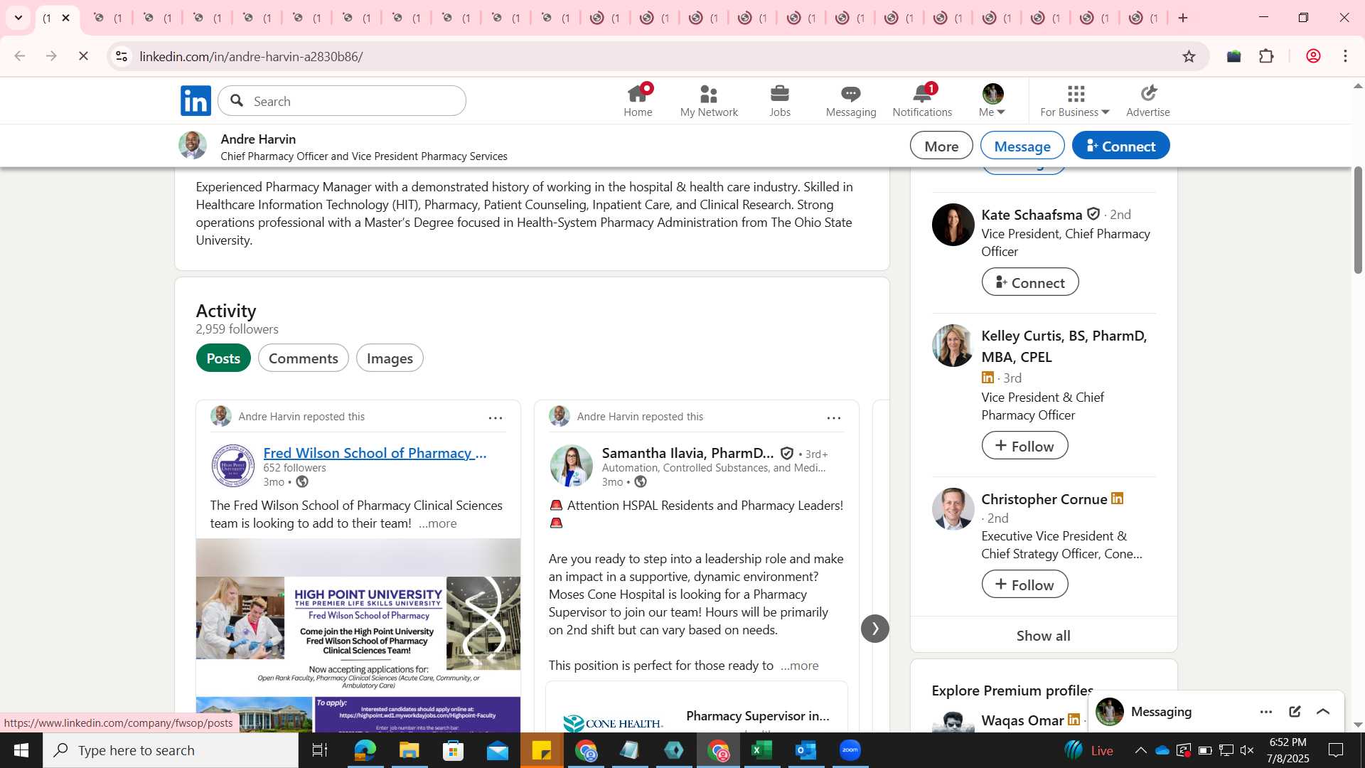Message Andre Harvin
The height and width of the screenshot is (768, 1365).
[x=1022, y=146]
